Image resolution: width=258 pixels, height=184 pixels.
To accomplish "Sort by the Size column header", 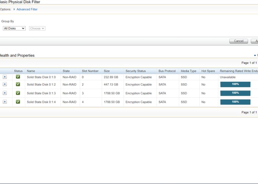I will tap(106, 71).
